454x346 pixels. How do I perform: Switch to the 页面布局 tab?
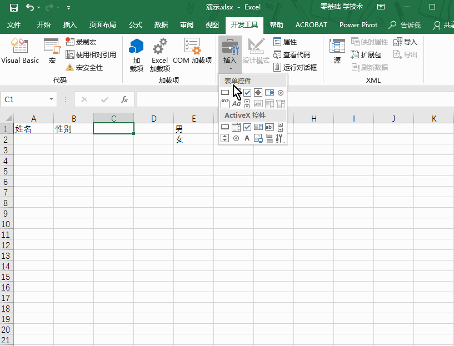tap(102, 25)
